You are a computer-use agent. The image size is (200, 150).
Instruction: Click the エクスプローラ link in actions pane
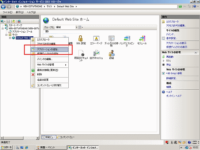pos(172,22)
